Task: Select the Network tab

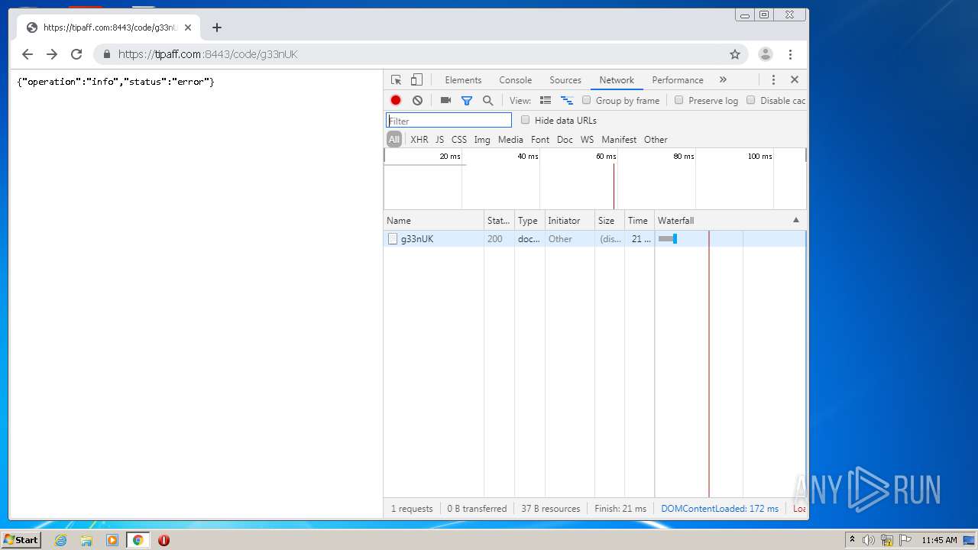Action: click(x=617, y=79)
